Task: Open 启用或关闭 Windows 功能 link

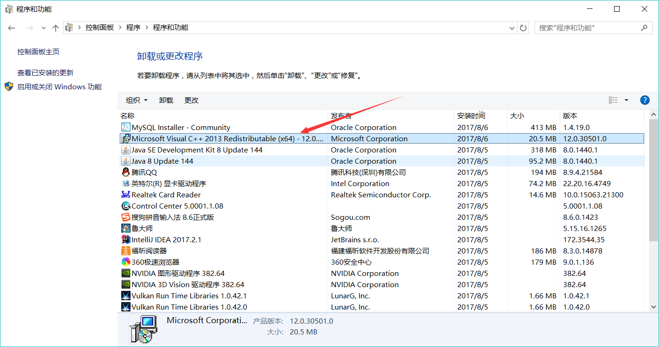Action: pyautogui.click(x=59, y=87)
